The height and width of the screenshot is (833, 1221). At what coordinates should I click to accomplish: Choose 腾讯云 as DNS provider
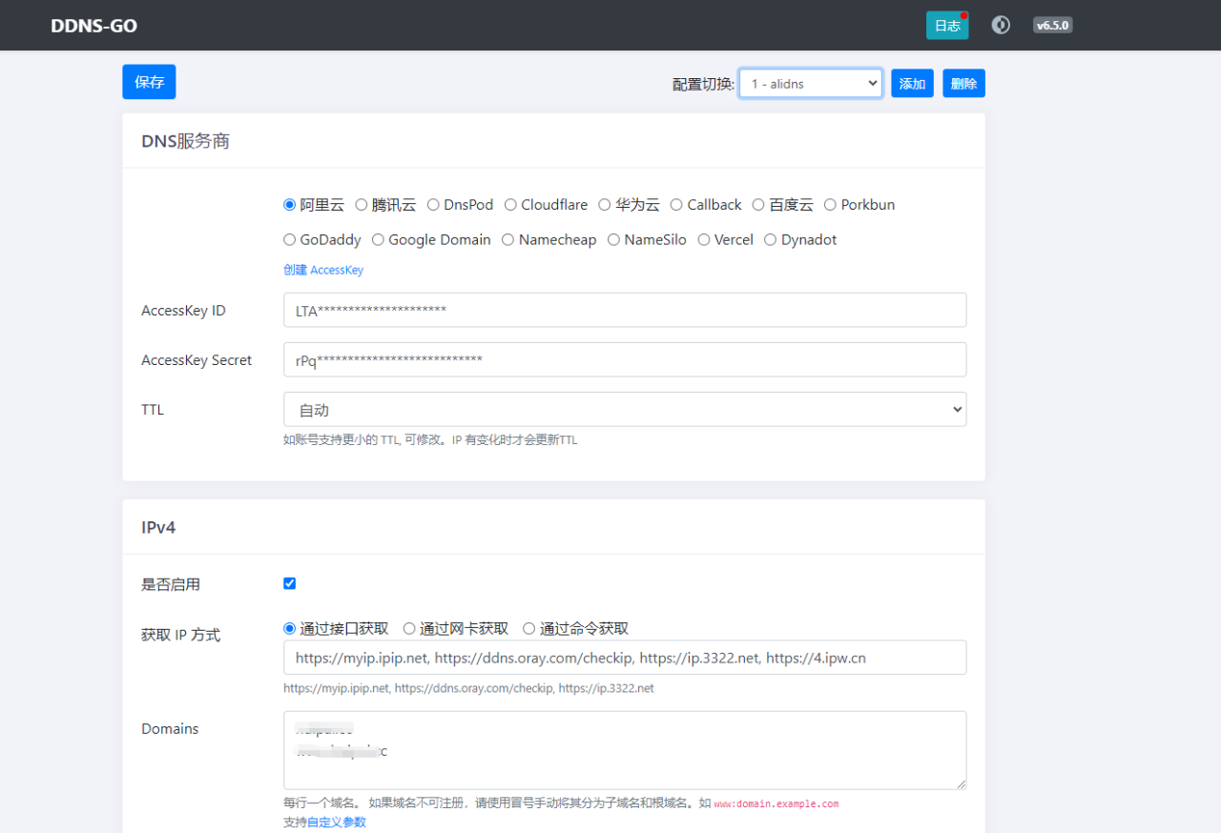tap(362, 205)
